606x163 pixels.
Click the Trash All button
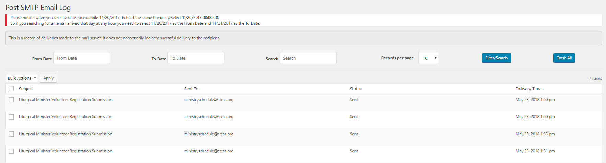click(564, 58)
